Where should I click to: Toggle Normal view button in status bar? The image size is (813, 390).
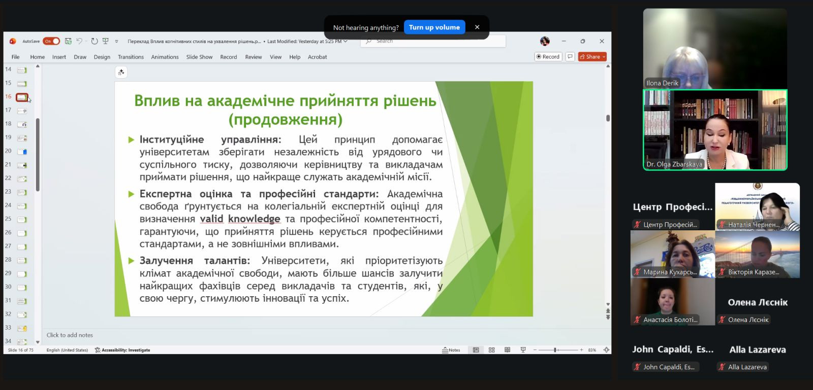pyautogui.click(x=476, y=350)
